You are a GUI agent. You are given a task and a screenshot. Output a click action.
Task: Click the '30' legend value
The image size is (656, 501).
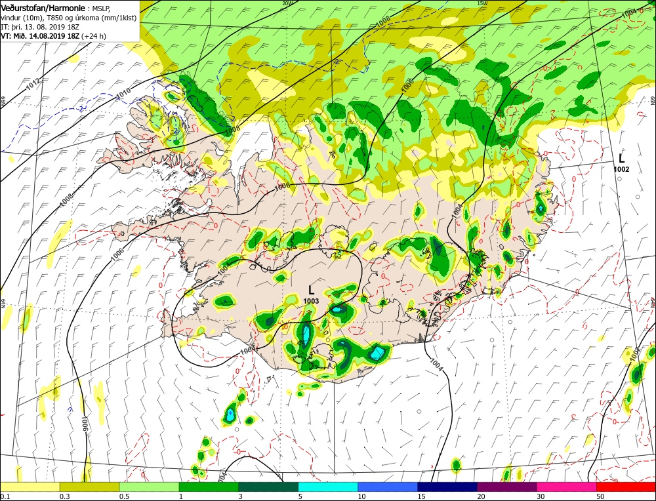click(x=541, y=496)
